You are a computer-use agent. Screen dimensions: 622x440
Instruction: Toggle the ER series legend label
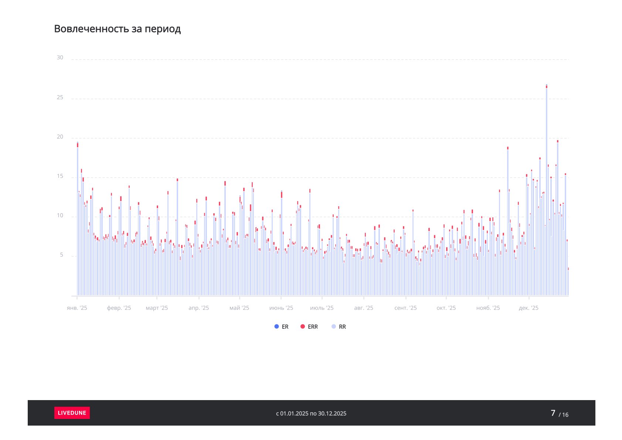click(x=285, y=327)
